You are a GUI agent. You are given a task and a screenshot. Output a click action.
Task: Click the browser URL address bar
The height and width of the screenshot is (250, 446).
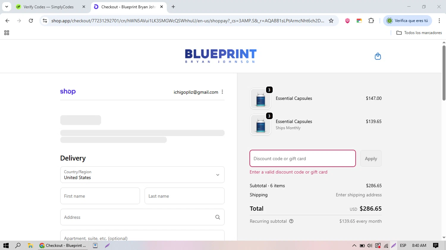point(187,21)
